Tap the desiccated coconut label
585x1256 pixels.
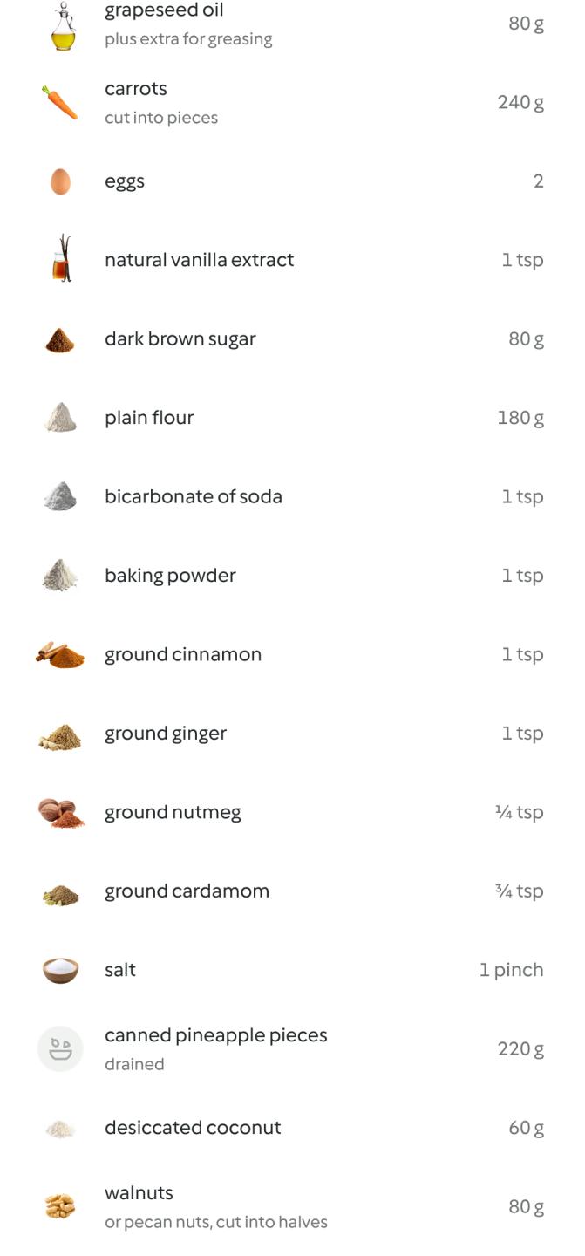coord(193,1128)
